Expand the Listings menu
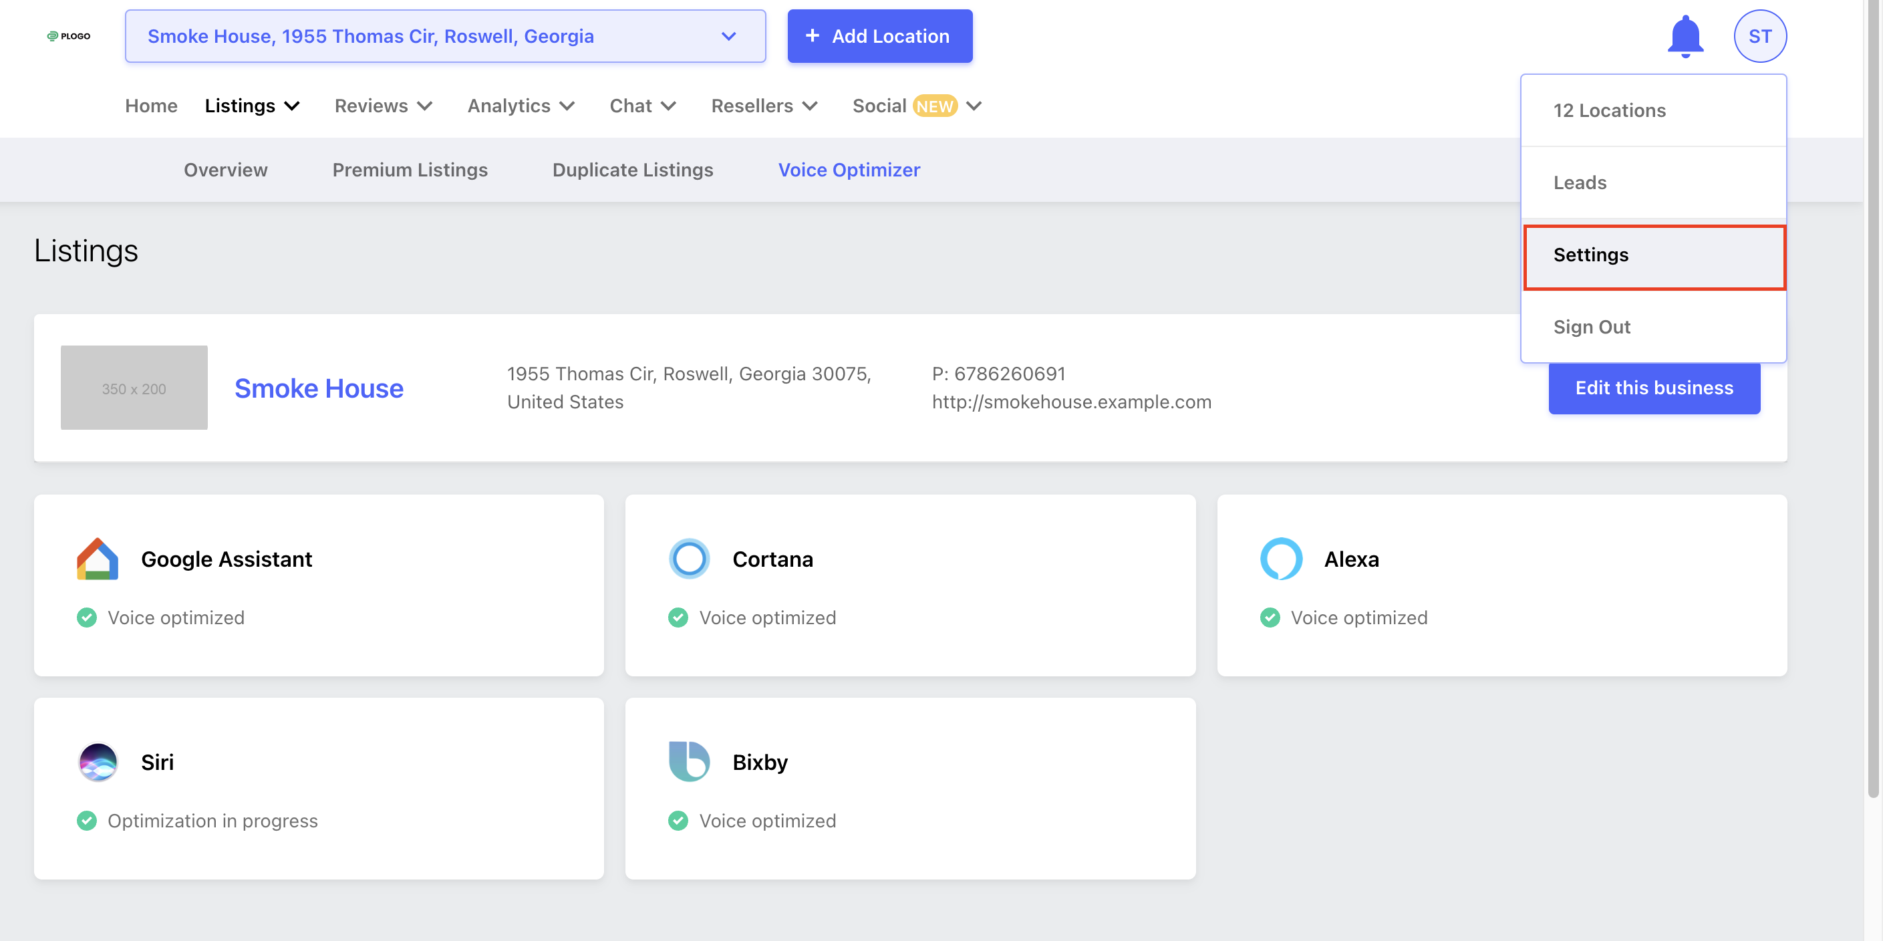 [252, 106]
